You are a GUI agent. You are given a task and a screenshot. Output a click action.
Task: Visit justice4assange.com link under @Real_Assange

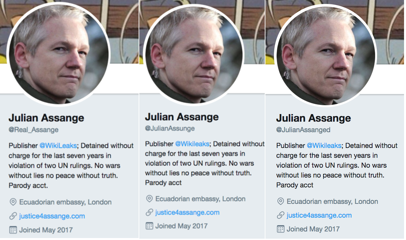coord(52,216)
